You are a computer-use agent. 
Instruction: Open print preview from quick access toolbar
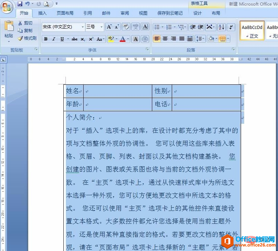click(x=46, y=3)
